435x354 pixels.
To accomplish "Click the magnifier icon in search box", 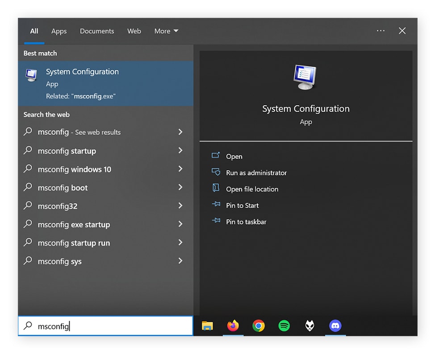I will tap(28, 326).
